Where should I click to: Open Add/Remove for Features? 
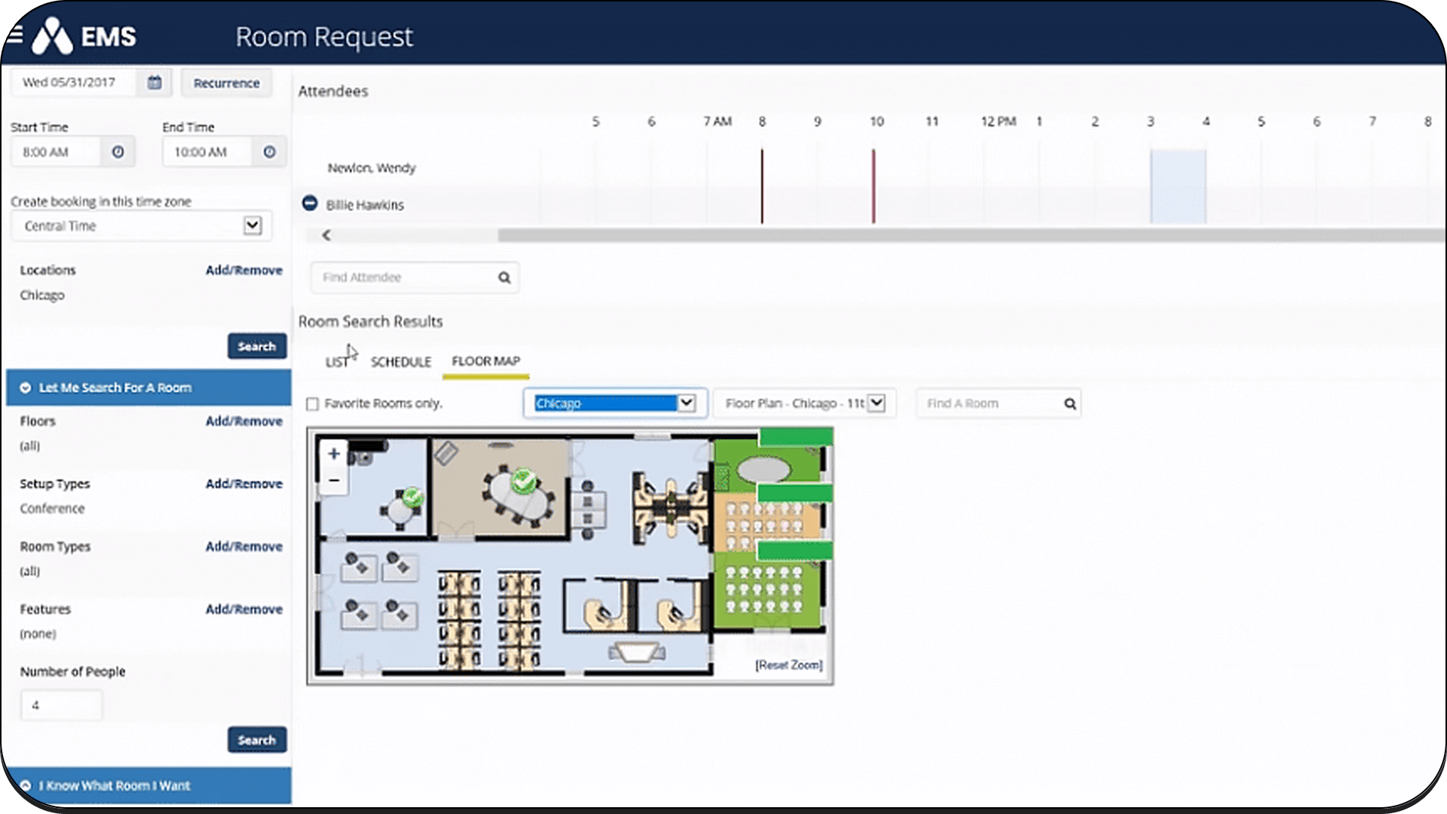pyautogui.click(x=243, y=609)
